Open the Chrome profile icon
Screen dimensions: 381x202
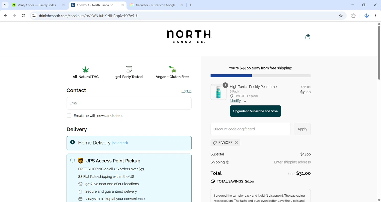coord(367,16)
